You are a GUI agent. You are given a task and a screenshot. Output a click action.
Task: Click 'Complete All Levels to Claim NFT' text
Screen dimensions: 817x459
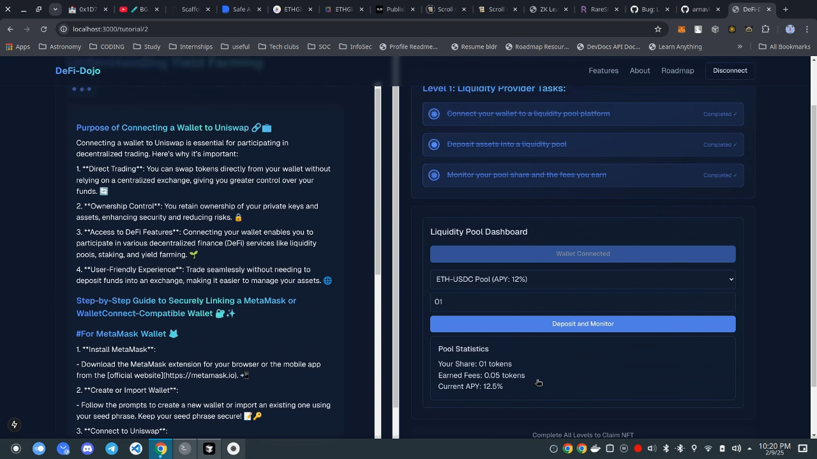pyautogui.click(x=583, y=435)
